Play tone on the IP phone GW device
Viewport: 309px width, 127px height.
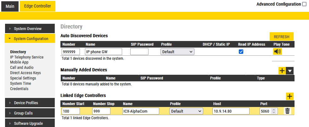pos(278,52)
